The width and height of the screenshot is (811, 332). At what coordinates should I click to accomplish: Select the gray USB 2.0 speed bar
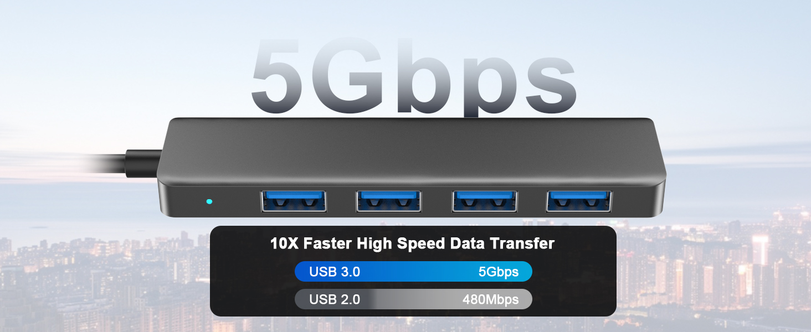point(413,299)
